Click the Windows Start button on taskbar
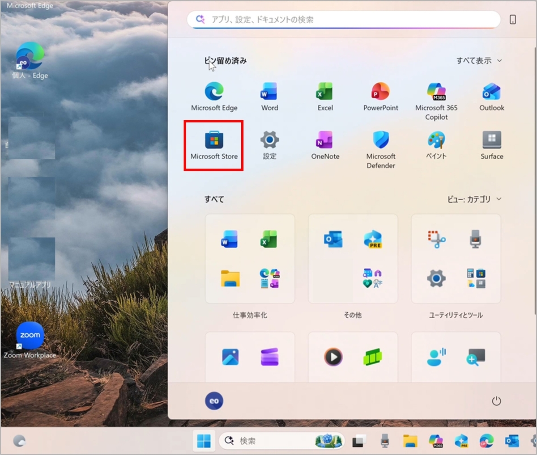Image resolution: width=537 pixels, height=455 pixels. [x=204, y=441]
